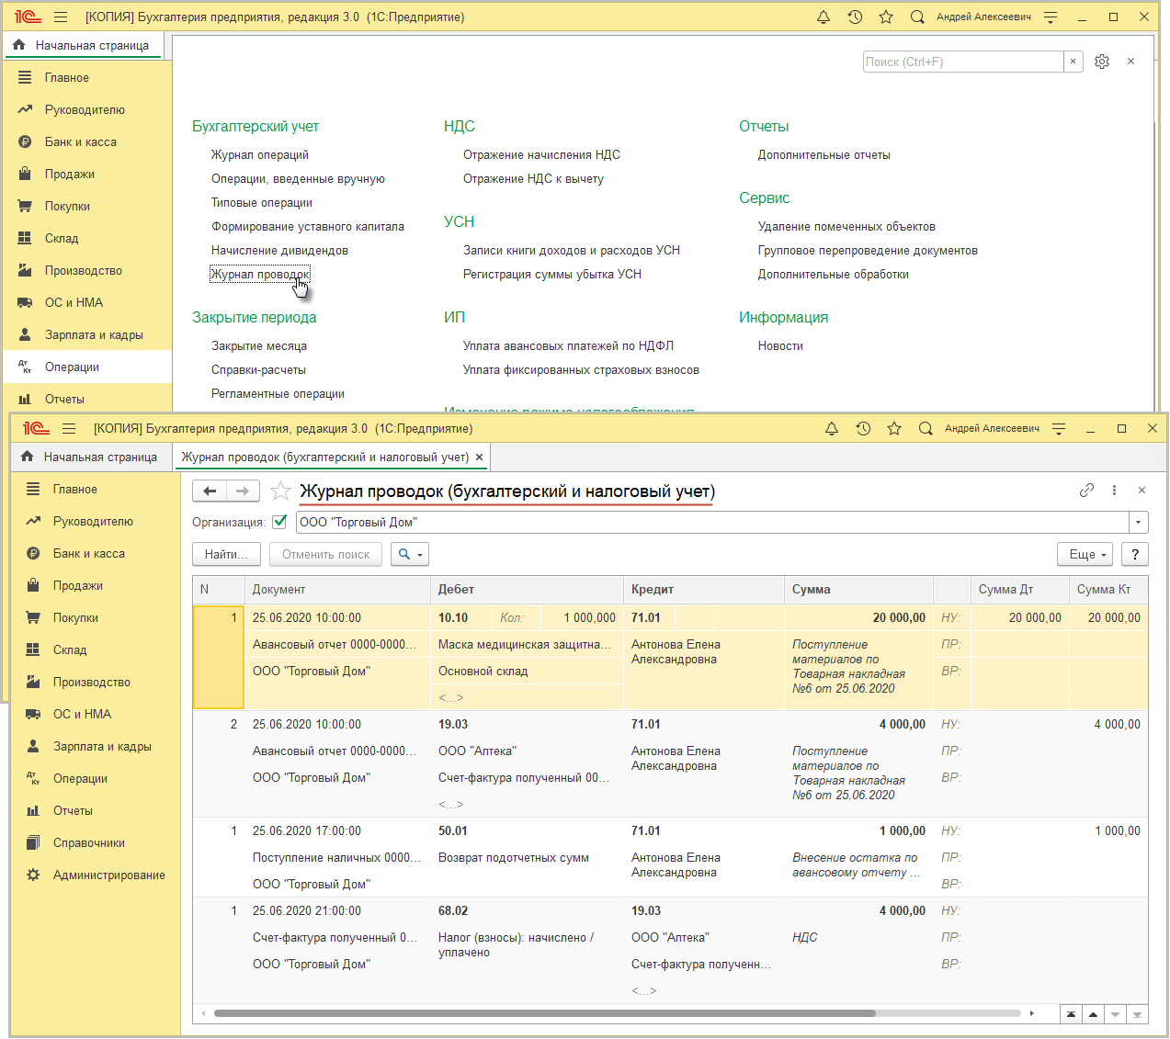Image resolution: width=1170 pixels, height=1039 pixels.
Task: Open Журнал проводок link
Action: pyautogui.click(x=260, y=274)
